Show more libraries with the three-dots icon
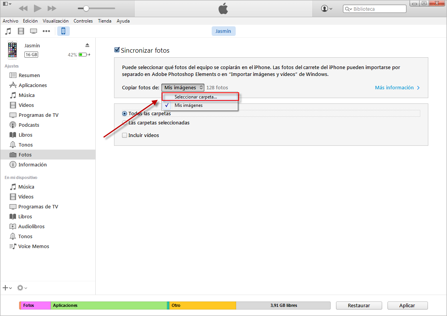This screenshot has width=447, height=316. [46, 31]
